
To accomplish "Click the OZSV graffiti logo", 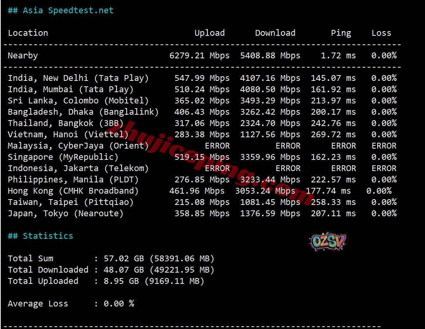I will click(328, 242).
